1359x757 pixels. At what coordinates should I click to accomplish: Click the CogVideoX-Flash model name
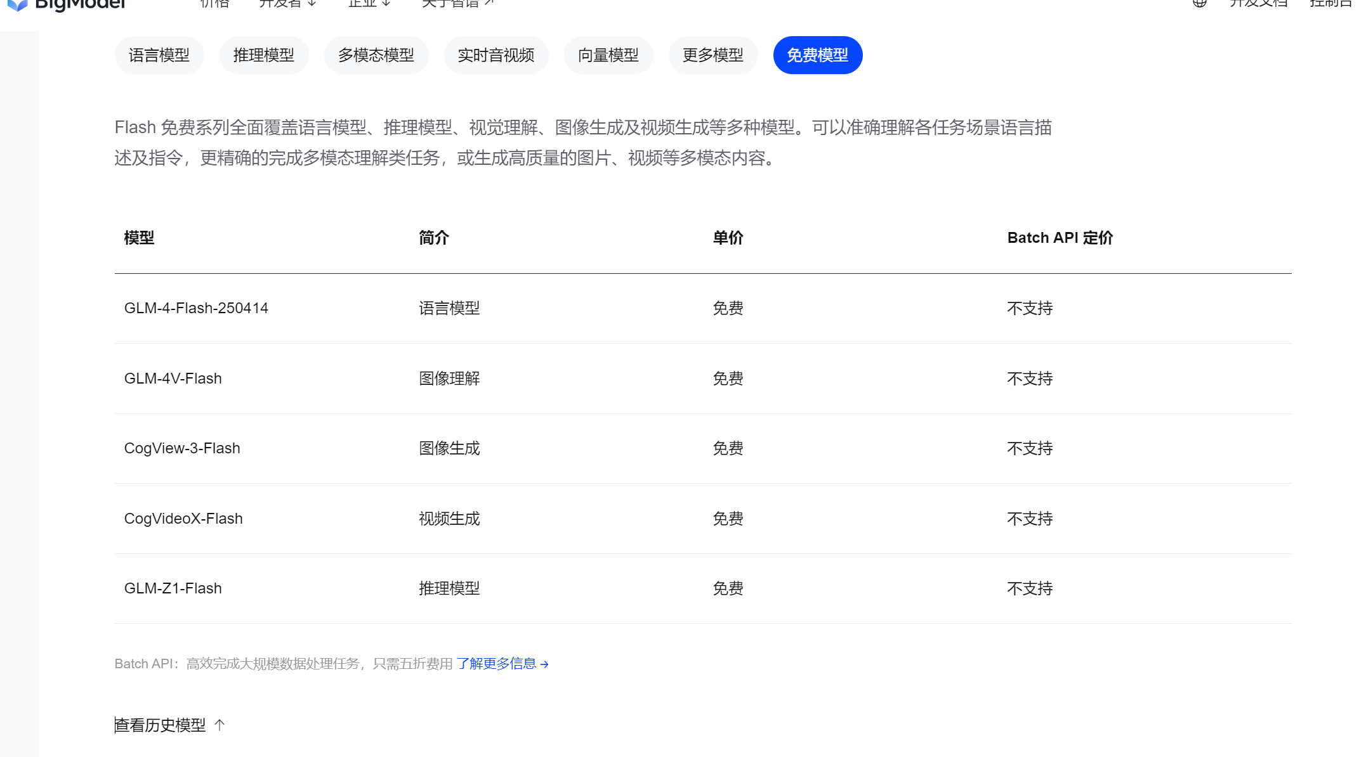(x=183, y=519)
